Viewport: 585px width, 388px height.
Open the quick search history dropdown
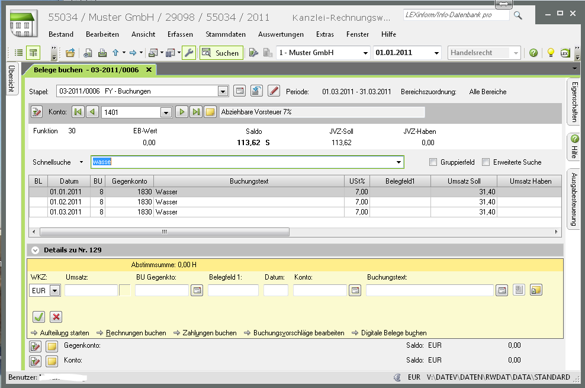click(399, 162)
